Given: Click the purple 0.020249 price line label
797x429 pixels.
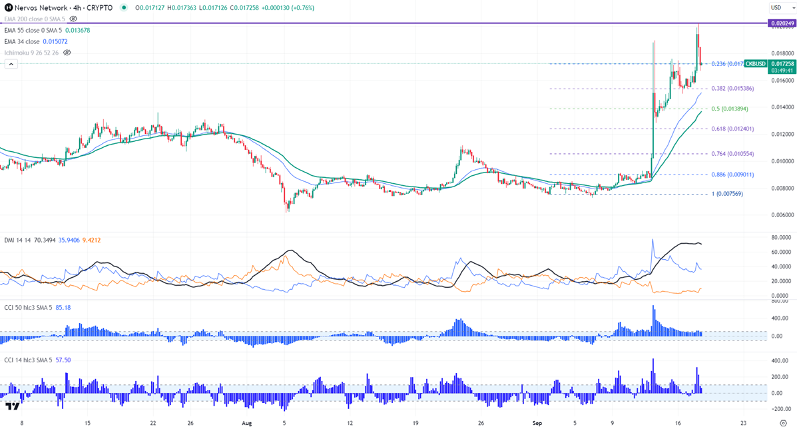Looking at the screenshot, I should tap(782, 23).
